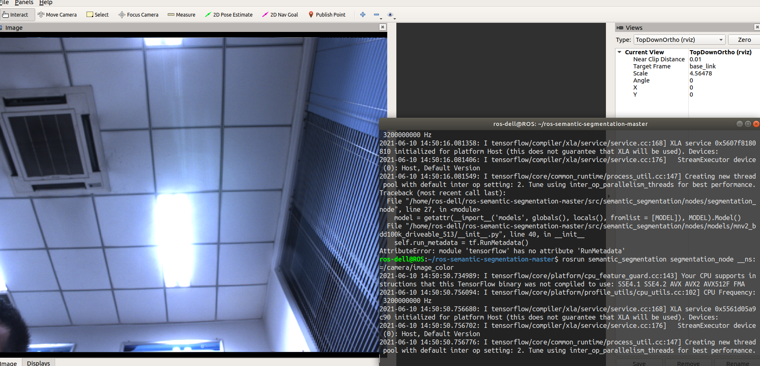Switch to the Displays tab

(x=39, y=363)
